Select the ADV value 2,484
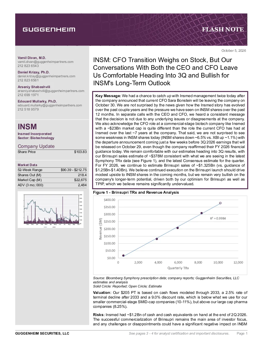The image size is (263, 340). (x=82, y=185)
